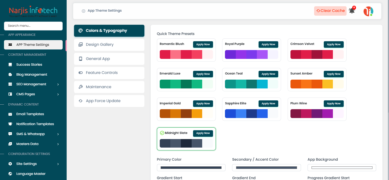Open the user profile avatar
Viewport: 389px width, 180px height.
click(x=368, y=11)
